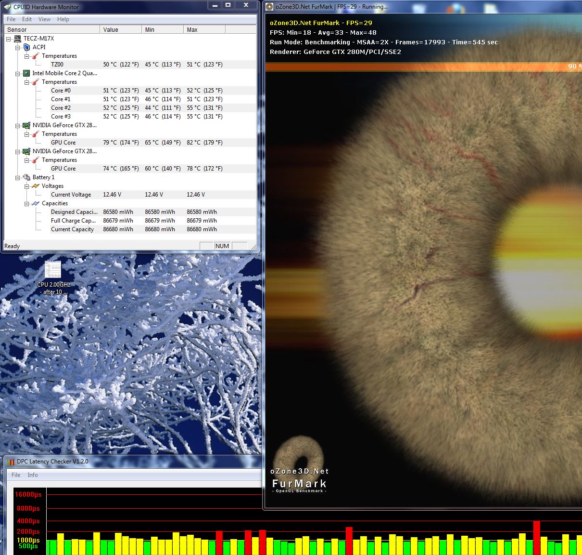582x555 pixels.
Task: Click the FurMark window title bar icon
Action: [x=270, y=7]
